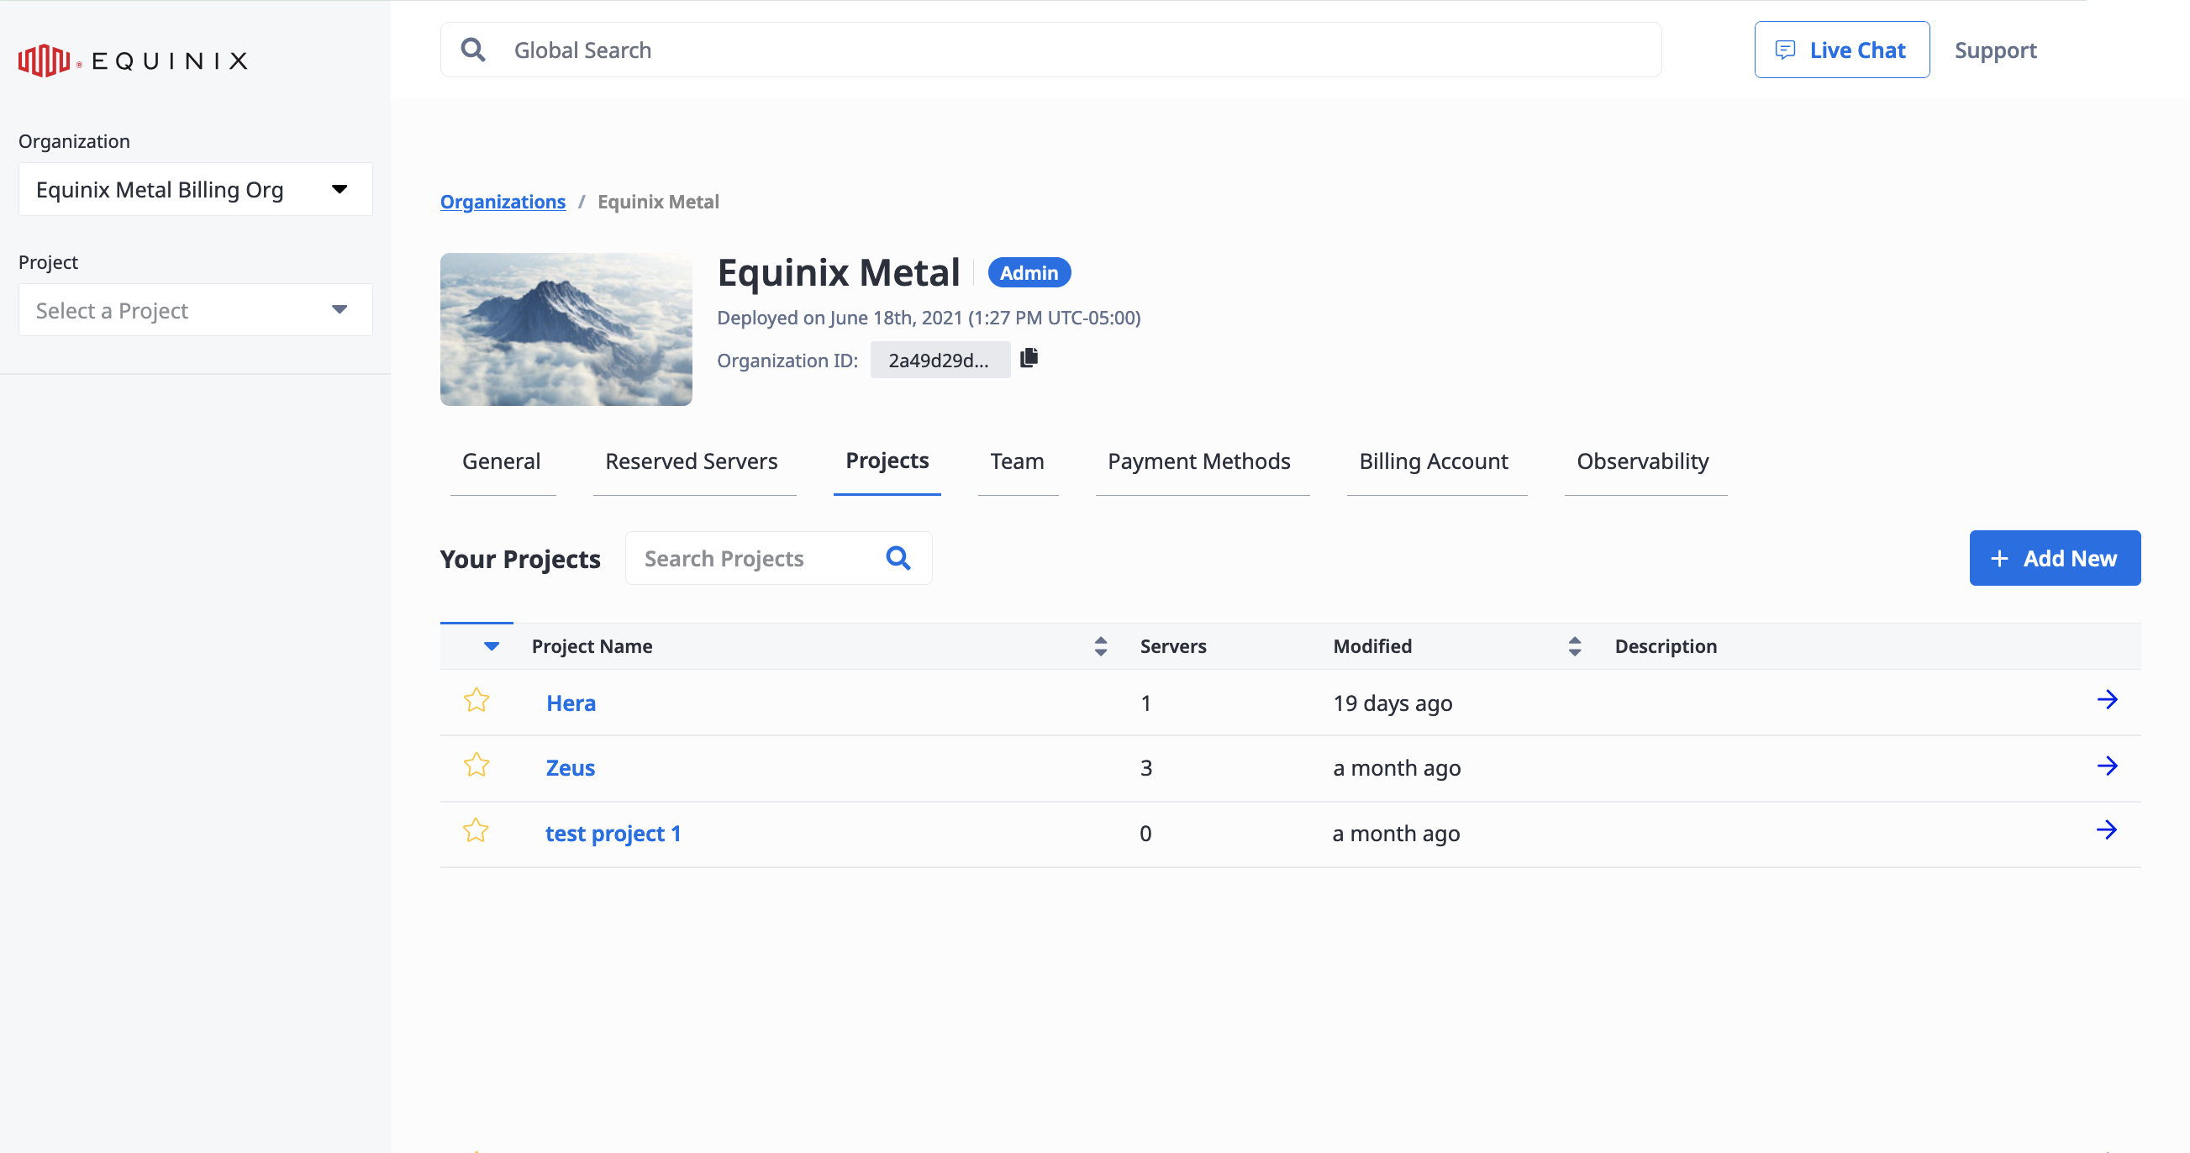This screenshot has width=2190, height=1153.
Task: Click Hera's '19 days ago' modified cell
Action: 1392,703
